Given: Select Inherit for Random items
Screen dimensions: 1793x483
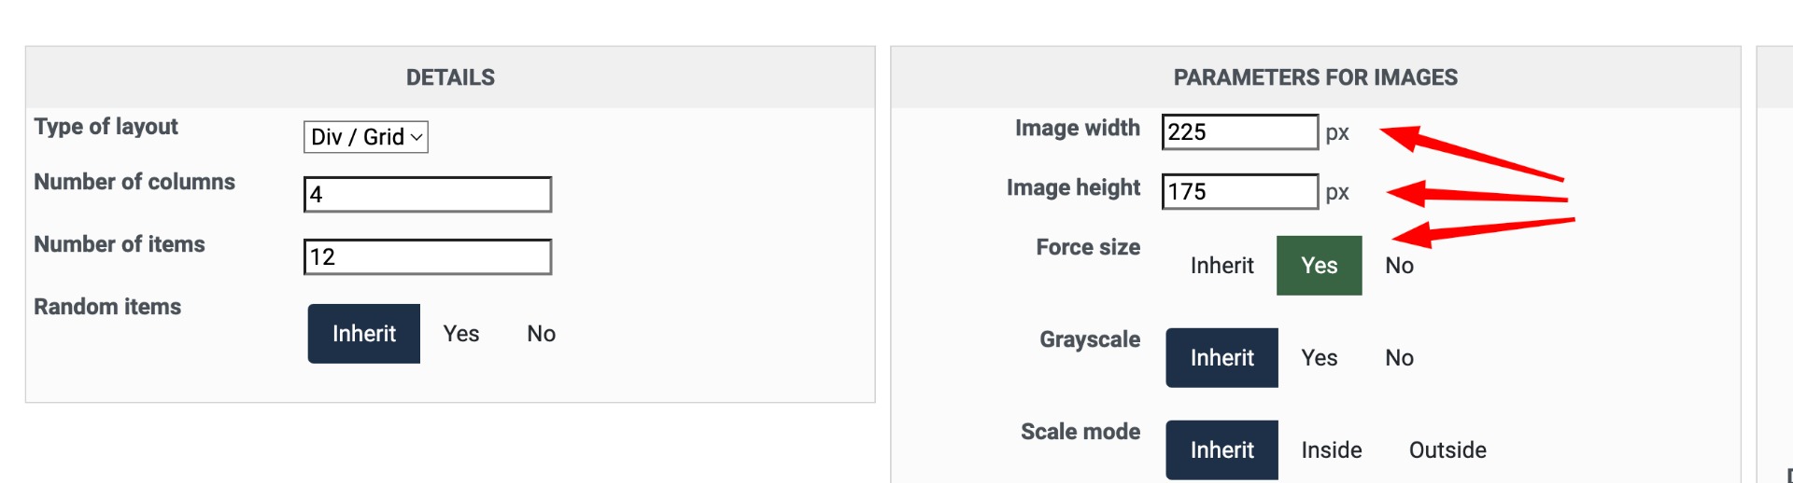Looking at the screenshot, I should 363,334.
